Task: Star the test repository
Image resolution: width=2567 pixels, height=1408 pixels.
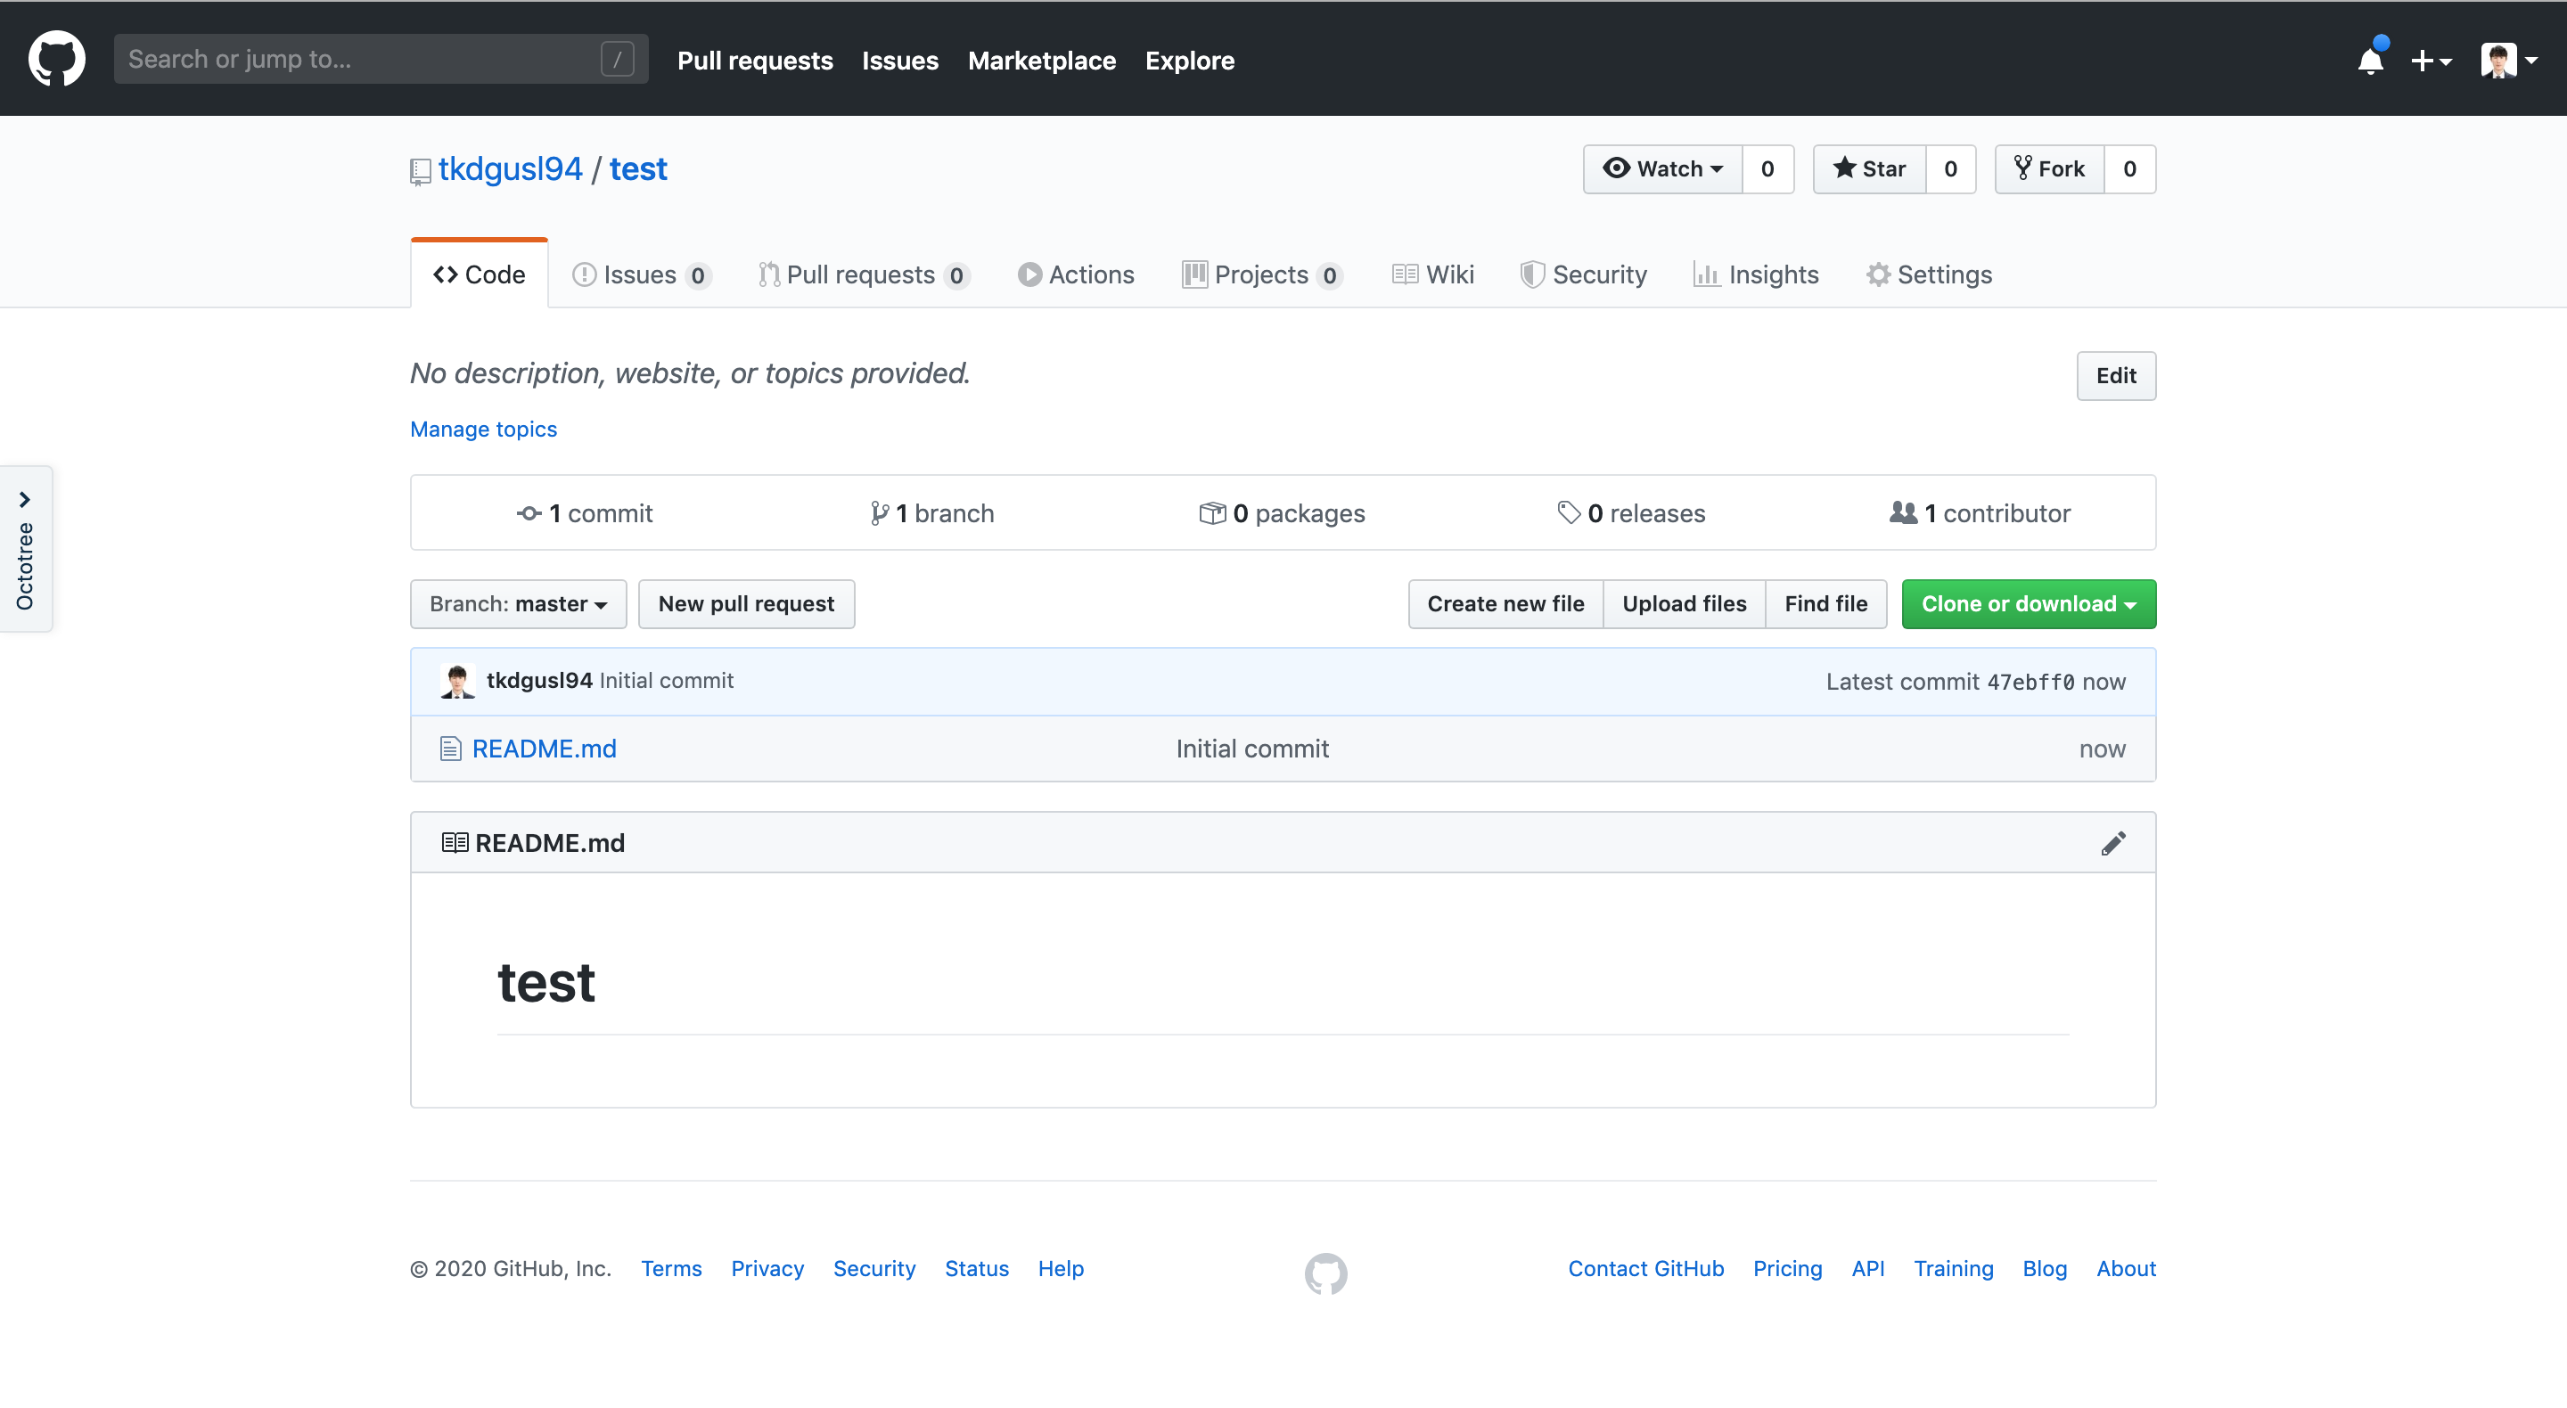Action: (x=1869, y=169)
